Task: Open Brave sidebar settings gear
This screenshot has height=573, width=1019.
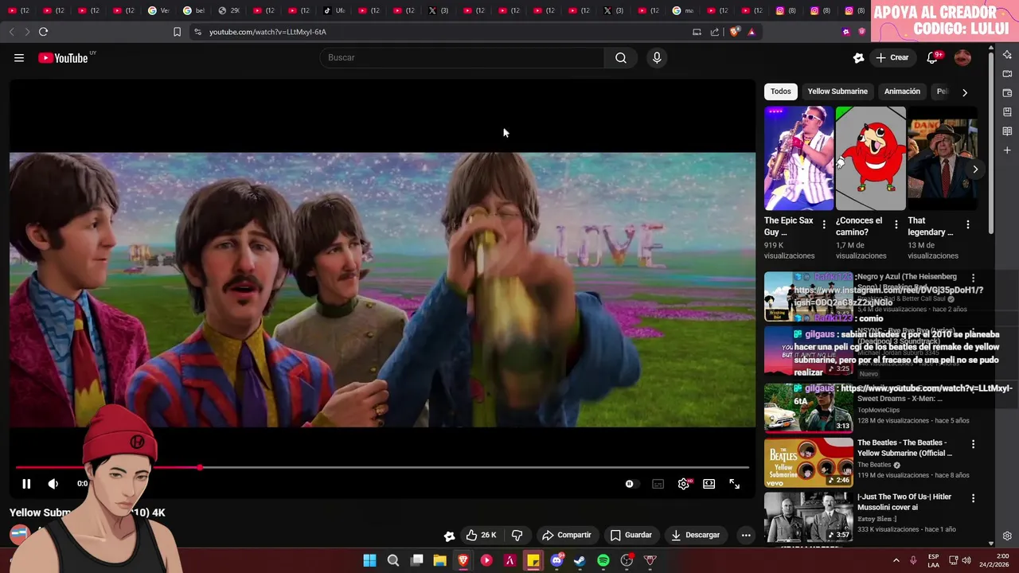Action: (1007, 536)
